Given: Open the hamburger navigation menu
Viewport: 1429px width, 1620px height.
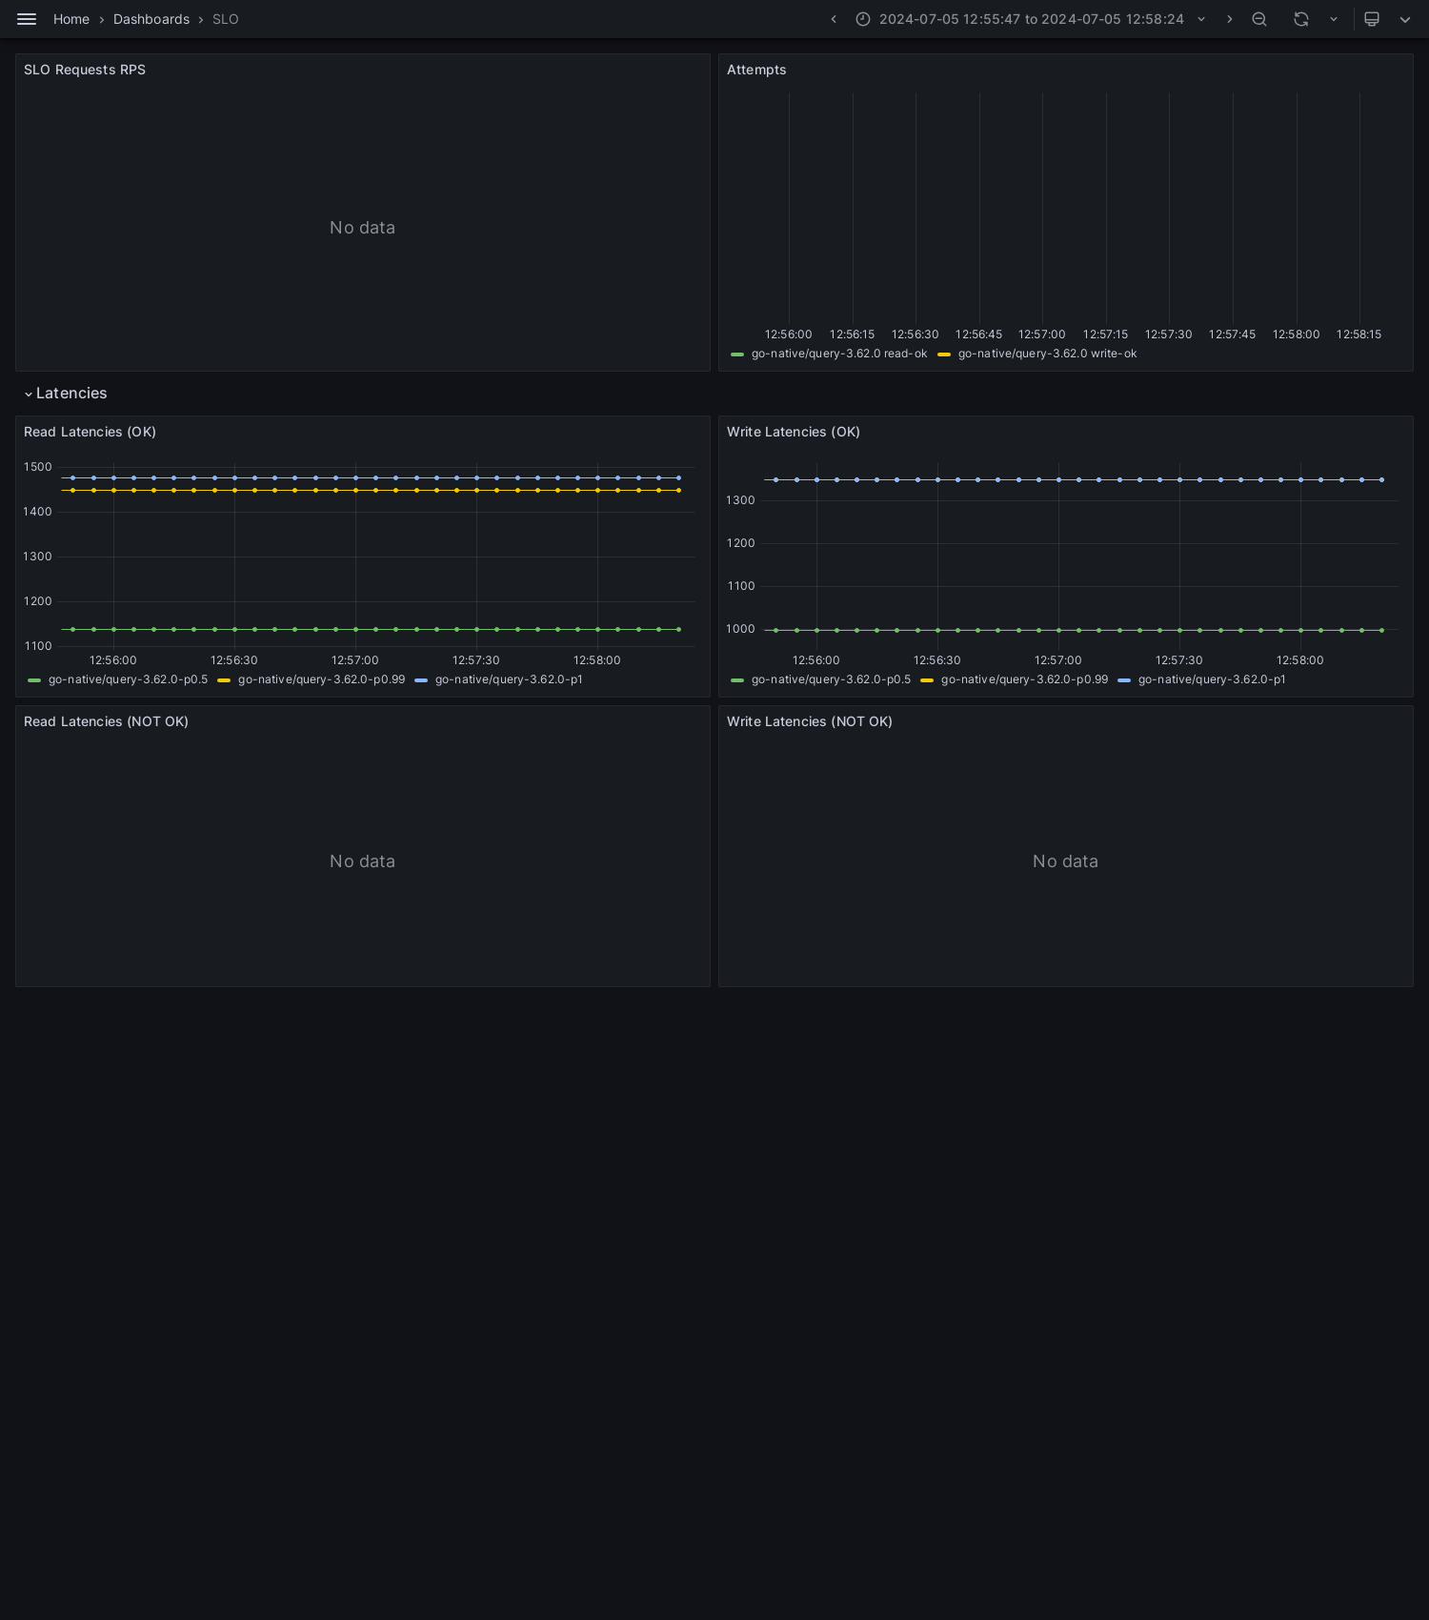Looking at the screenshot, I should (27, 19).
